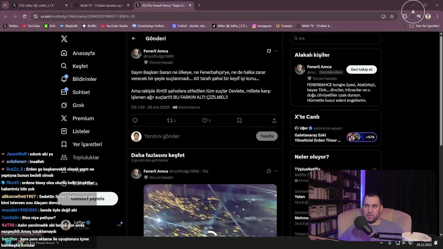443x249 pixels.
Task: Click the Grok icon on the 15s post
Action: pos(269,171)
